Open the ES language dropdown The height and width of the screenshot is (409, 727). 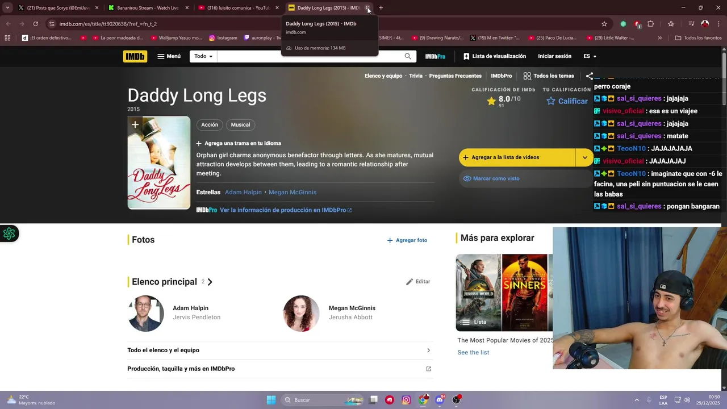pyautogui.click(x=590, y=56)
